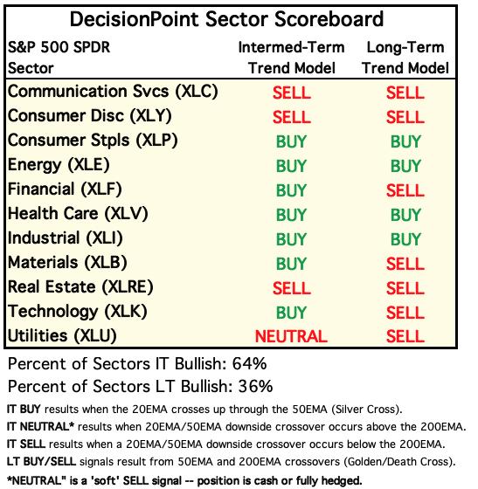Viewport: 478px width, 489px height.
Task: Click Materials (XLB) sector label
Action: point(67,263)
